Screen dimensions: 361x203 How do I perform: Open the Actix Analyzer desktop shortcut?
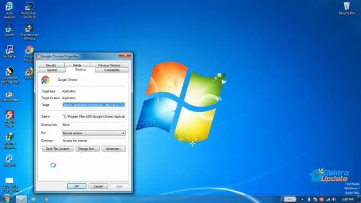[10, 10]
